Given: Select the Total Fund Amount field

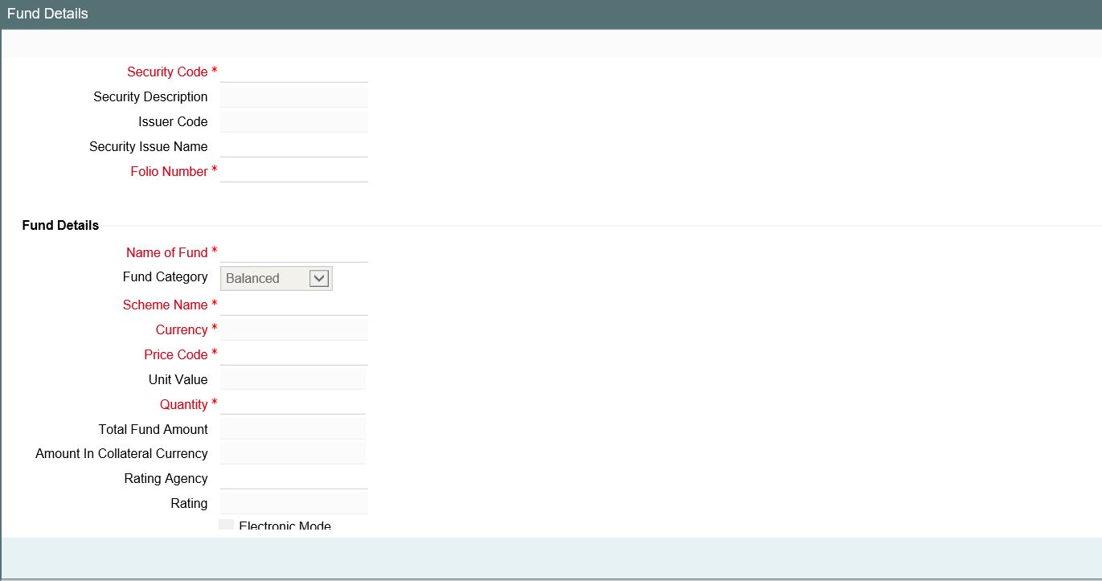Looking at the screenshot, I should (x=293, y=430).
